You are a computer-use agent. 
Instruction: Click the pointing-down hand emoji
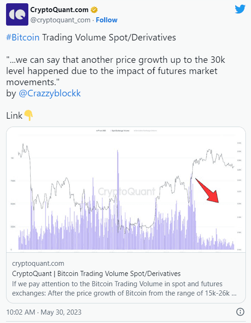pos(29,115)
